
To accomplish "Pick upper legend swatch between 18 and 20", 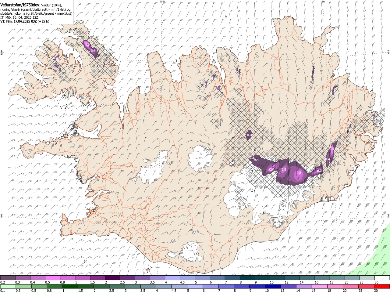I will coord(337,278).
